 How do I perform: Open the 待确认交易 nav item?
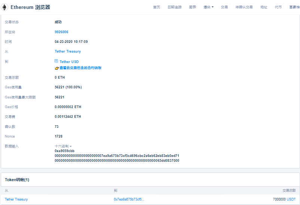pyautogui.click(x=244, y=7)
